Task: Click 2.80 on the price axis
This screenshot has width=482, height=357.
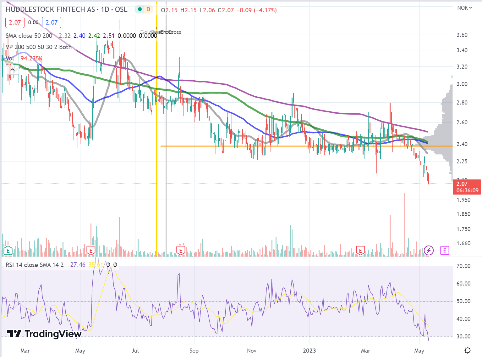Action: pos(462,103)
